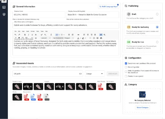Apply subscript formatting
The height and width of the screenshot is (119, 165).
[x=45, y=35]
